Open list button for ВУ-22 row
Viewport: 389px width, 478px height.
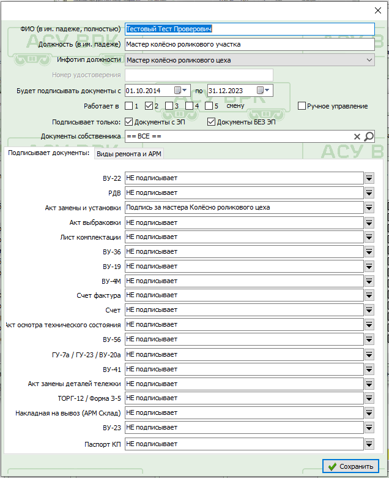tap(369, 178)
